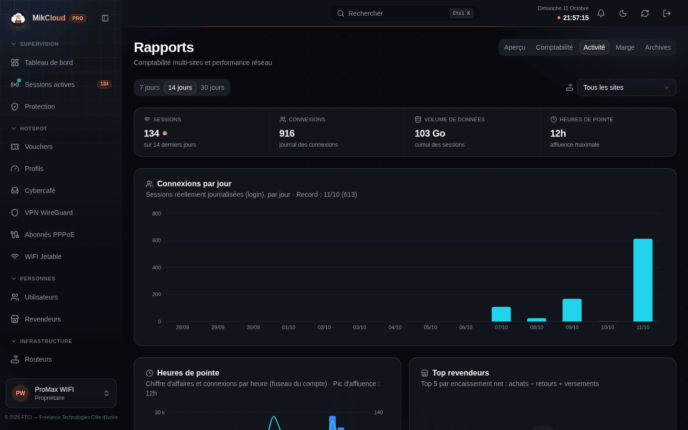The width and height of the screenshot is (688, 430).
Task: Go to Vouchers section
Action: click(x=61, y=147)
